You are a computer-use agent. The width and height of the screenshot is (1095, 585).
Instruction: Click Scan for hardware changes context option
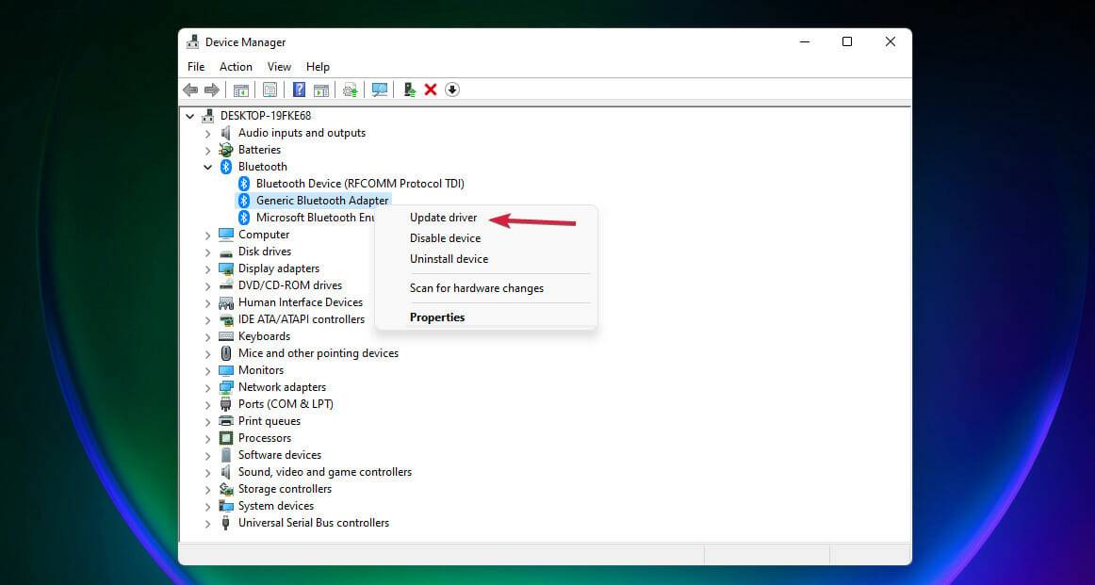point(476,288)
